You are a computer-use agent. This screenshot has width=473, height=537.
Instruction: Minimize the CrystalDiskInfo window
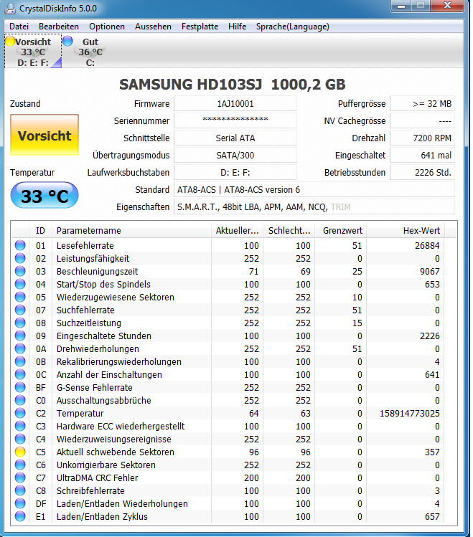coord(401,6)
